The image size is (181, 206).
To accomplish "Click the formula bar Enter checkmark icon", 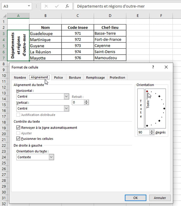I will pos(56,6).
